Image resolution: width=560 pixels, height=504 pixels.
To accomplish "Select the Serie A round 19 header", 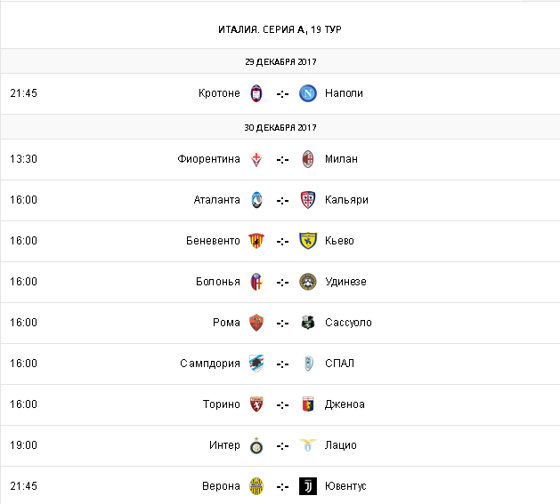I will pyautogui.click(x=280, y=29).
